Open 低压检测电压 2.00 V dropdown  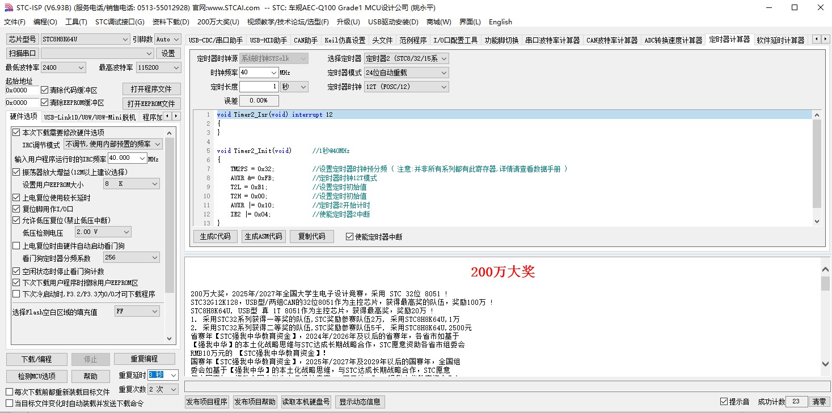[x=103, y=232]
